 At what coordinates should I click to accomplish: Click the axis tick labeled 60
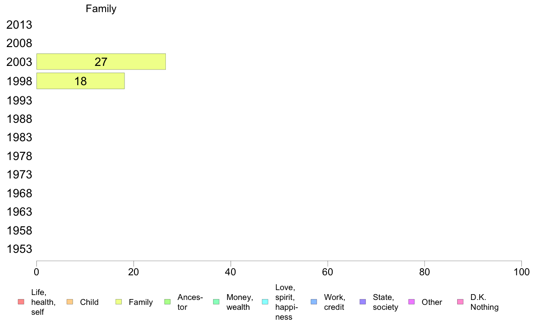click(328, 272)
